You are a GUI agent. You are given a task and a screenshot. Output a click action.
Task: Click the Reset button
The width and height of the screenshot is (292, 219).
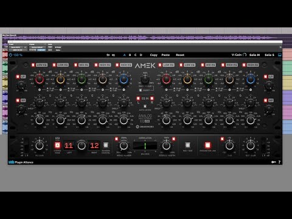point(180,55)
